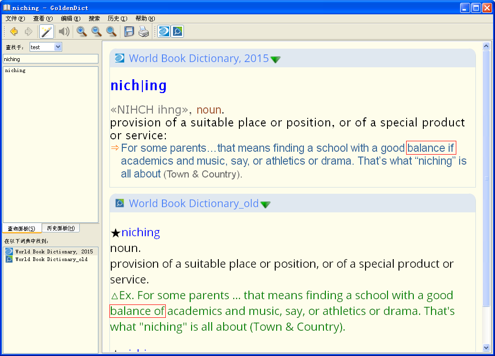This screenshot has width=495, height=356.
Task: Click the pronounce word speaker icon
Action: (x=64, y=31)
